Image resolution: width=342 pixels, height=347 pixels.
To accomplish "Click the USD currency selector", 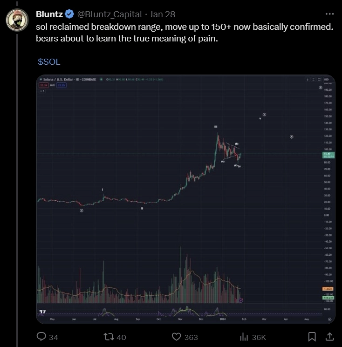I will tap(326, 80).
